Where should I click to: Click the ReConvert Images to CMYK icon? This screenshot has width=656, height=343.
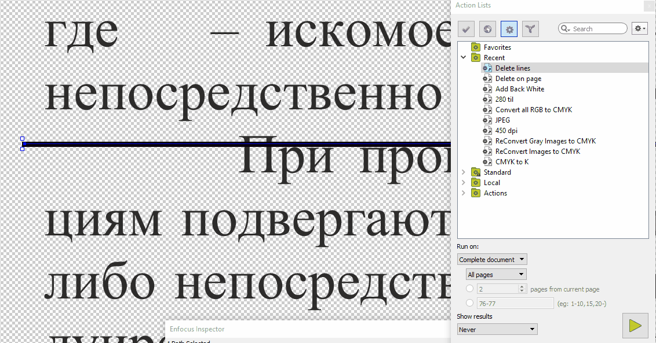point(487,152)
